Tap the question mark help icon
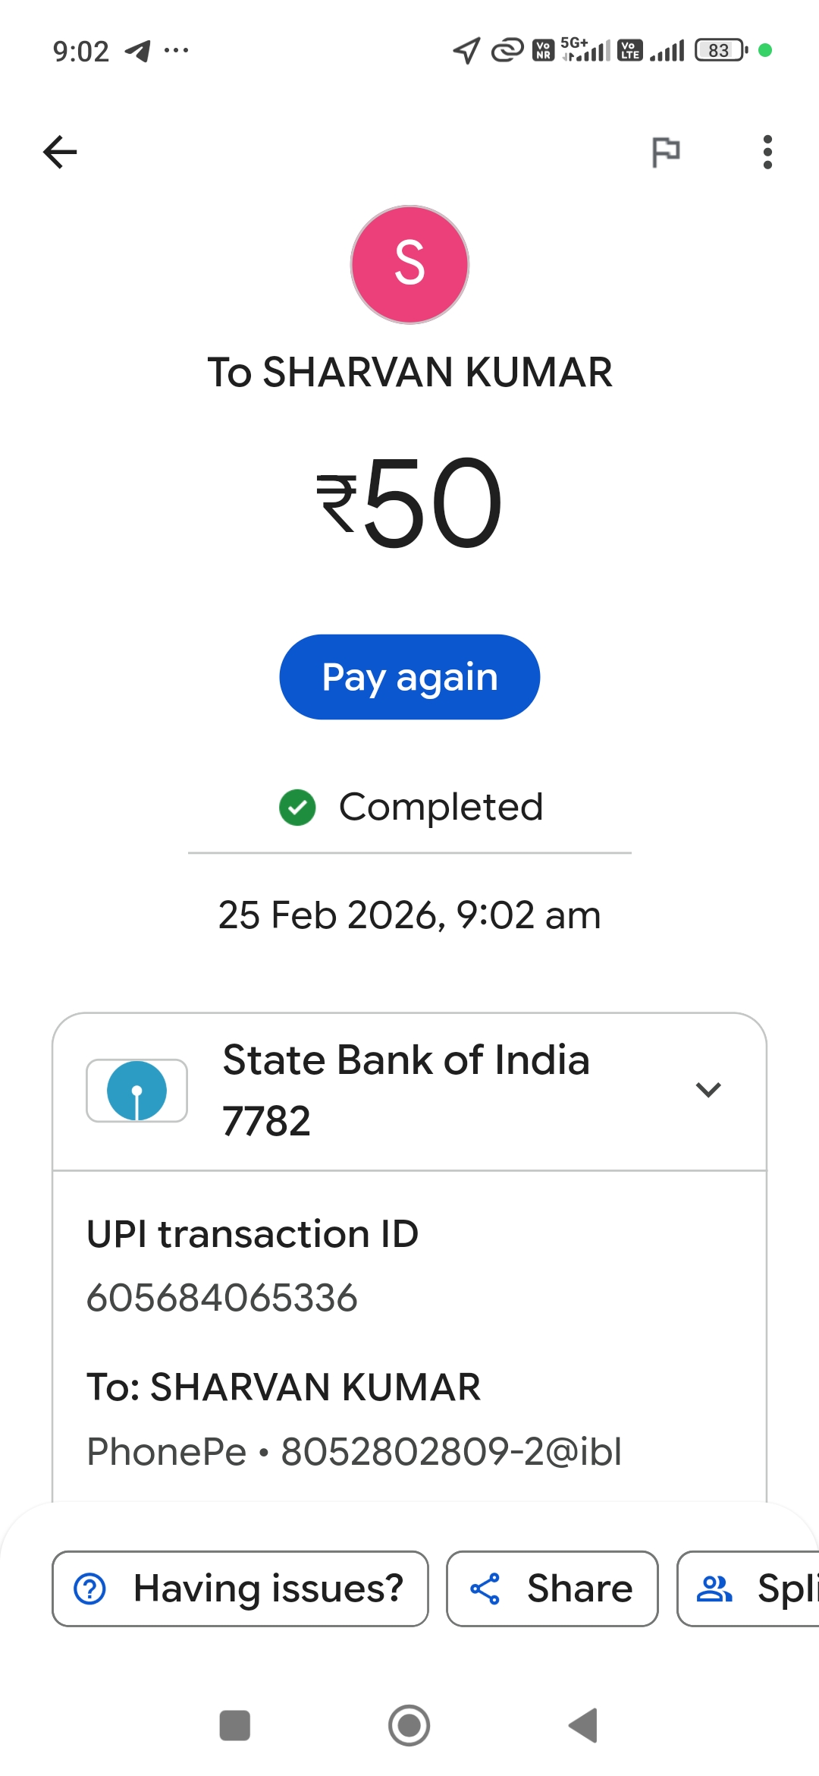This screenshot has height=1776, width=819. point(90,1589)
